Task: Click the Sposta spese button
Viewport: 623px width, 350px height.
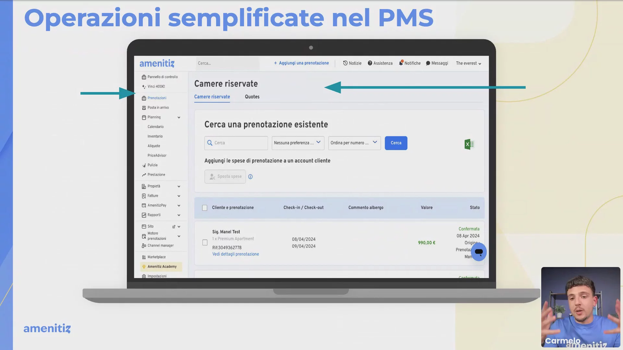Action: [225, 177]
